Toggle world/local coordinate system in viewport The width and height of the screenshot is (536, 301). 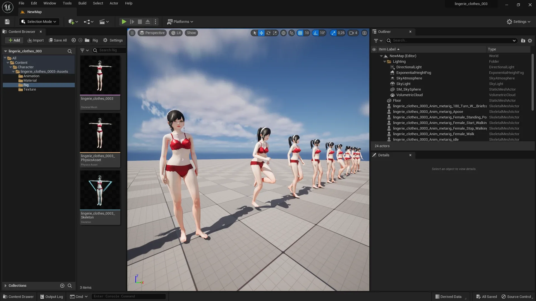(284, 33)
